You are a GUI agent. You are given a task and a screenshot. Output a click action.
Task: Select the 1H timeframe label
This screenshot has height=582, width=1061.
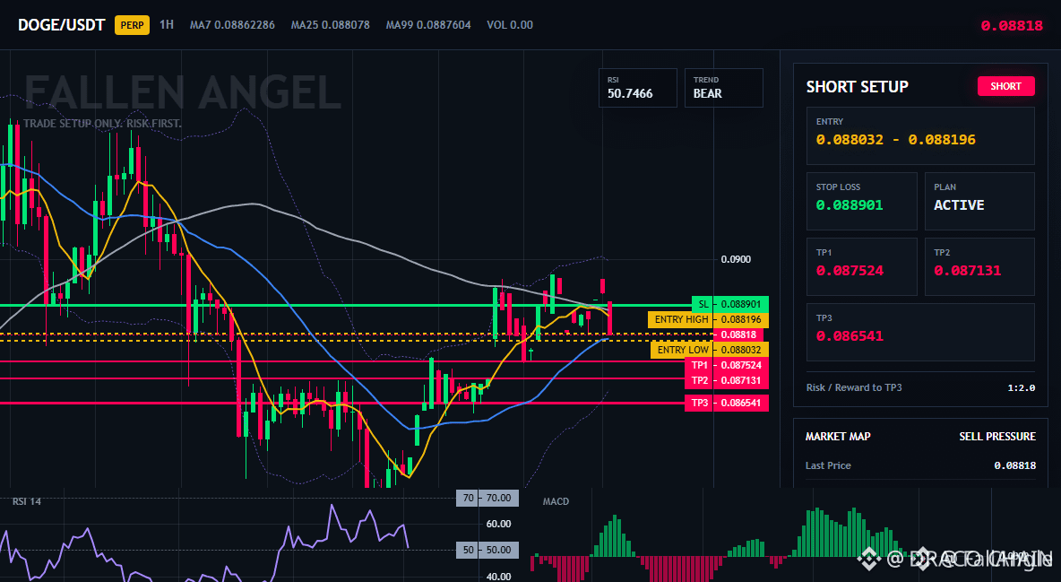[167, 24]
